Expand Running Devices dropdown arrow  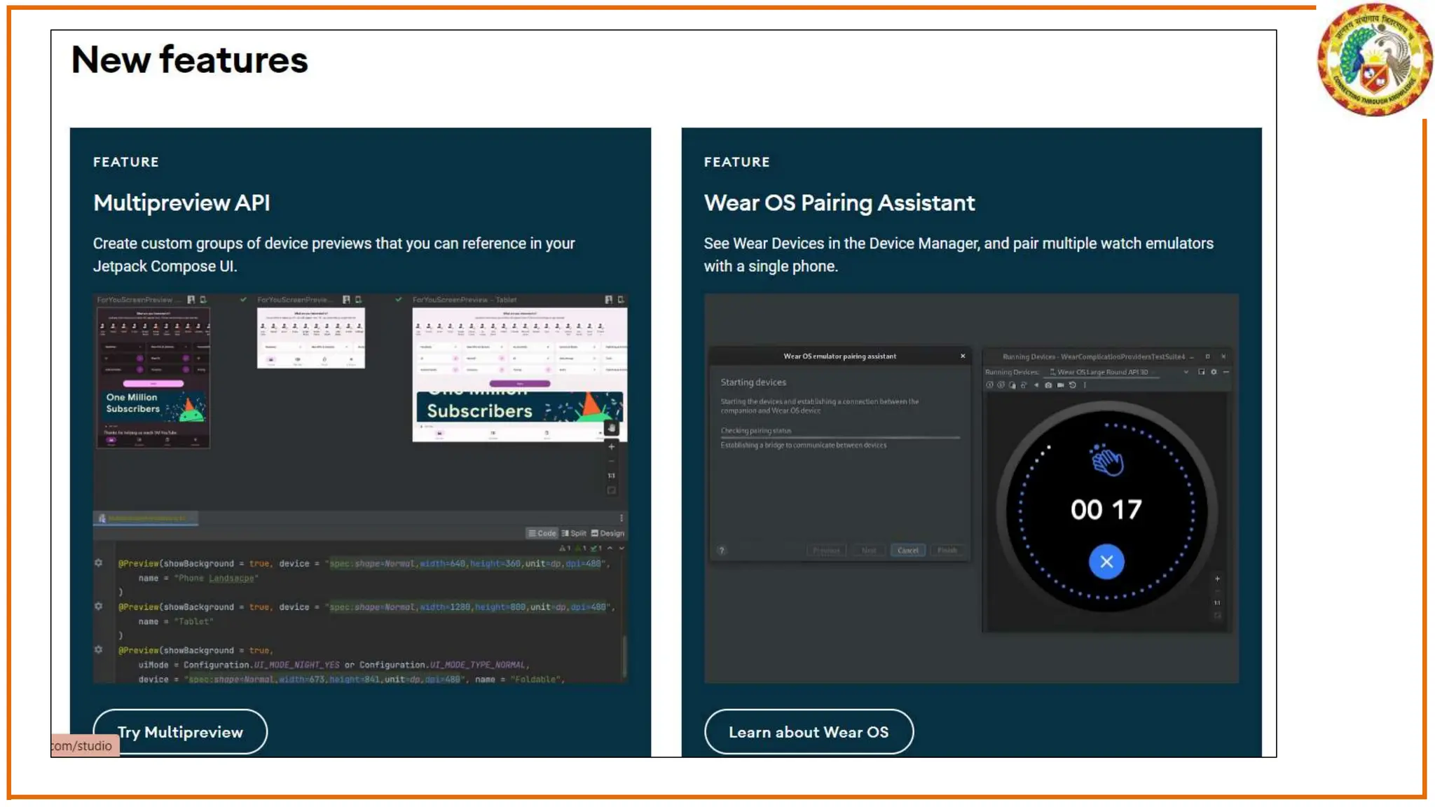pos(1186,372)
